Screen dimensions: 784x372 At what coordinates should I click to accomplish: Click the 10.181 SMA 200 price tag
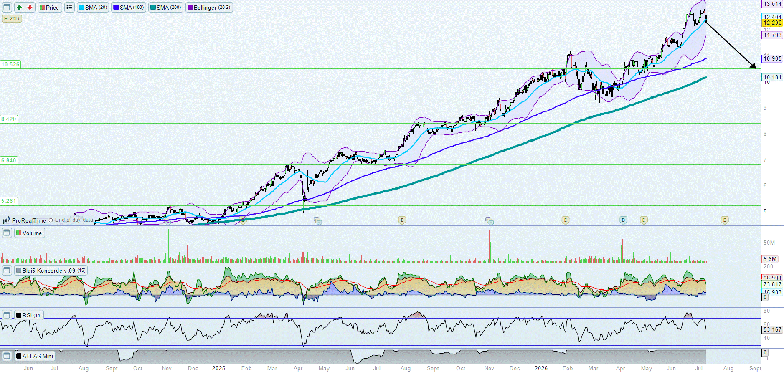click(772, 77)
